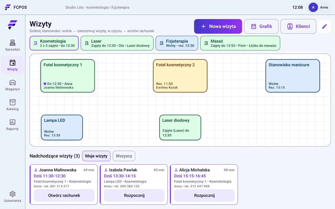Select the Fotel kosmetyczny 2 station

pyautogui.click(x=180, y=76)
